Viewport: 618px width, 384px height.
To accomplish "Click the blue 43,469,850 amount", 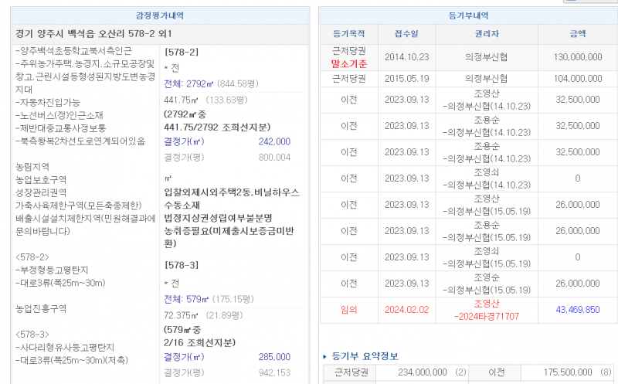I will (x=578, y=310).
